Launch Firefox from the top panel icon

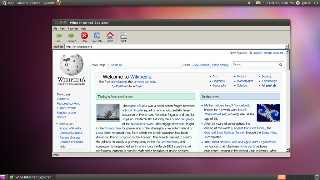(x=58, y=3)
